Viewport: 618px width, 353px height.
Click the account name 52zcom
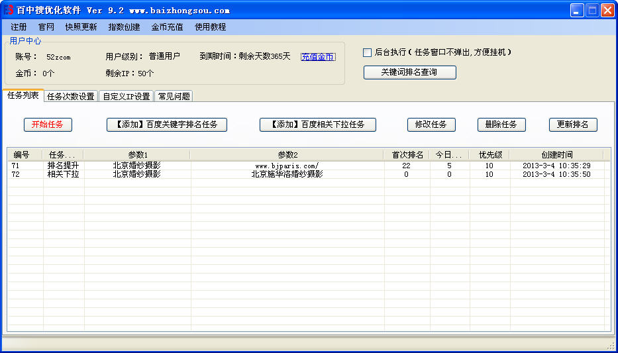(58, 57)
